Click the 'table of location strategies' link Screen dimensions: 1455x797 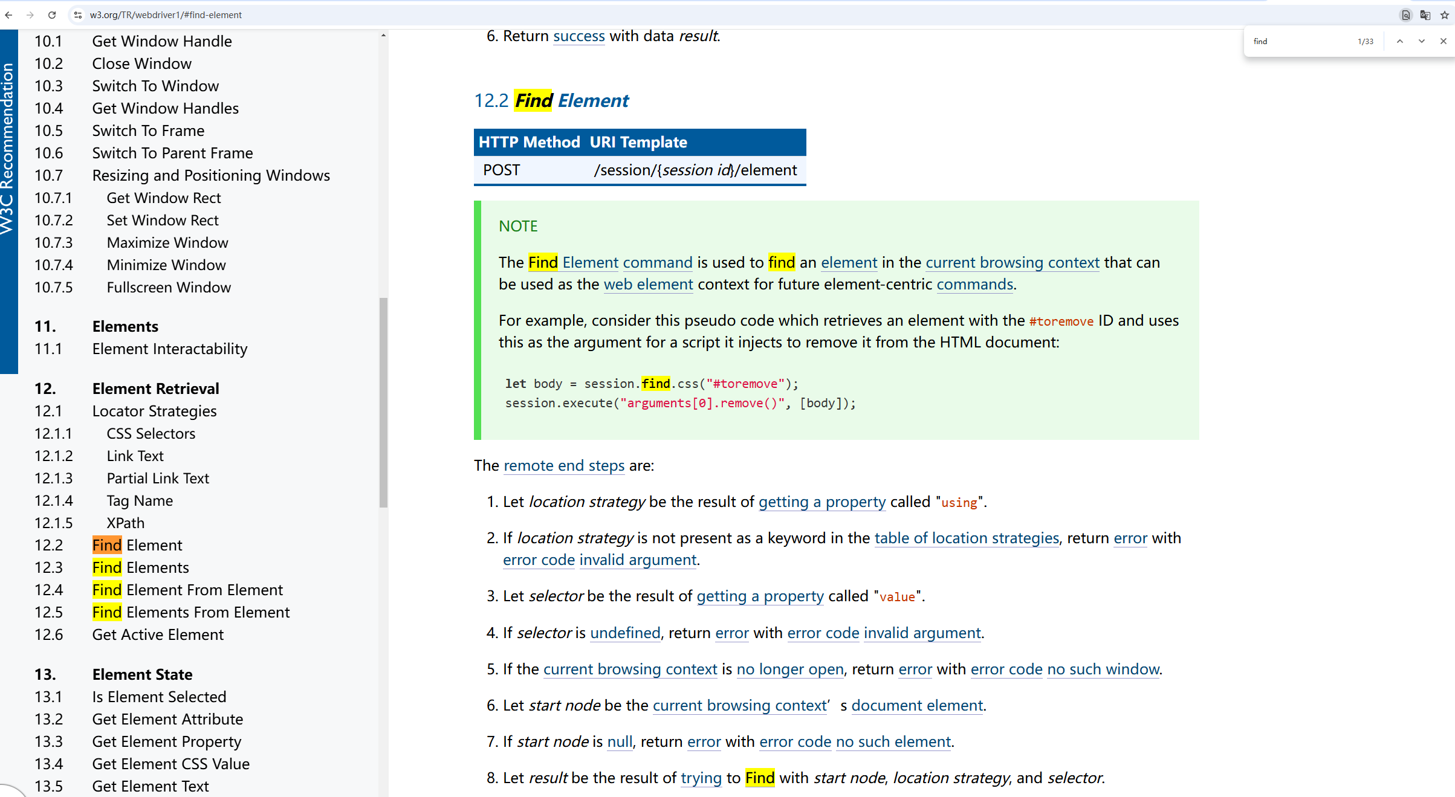(x=966, y=538)
